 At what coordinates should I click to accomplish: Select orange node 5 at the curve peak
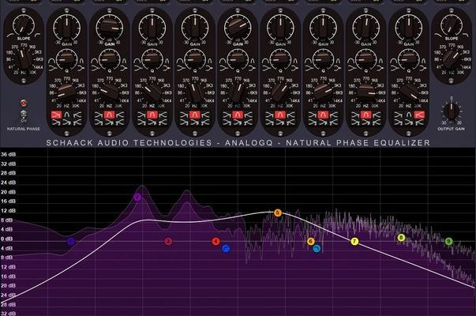point(278,213)
